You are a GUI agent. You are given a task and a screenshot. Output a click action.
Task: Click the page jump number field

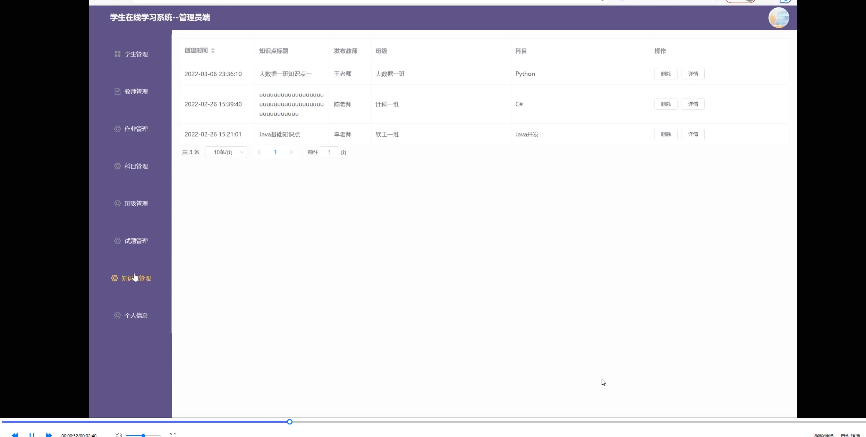point(329,152)
